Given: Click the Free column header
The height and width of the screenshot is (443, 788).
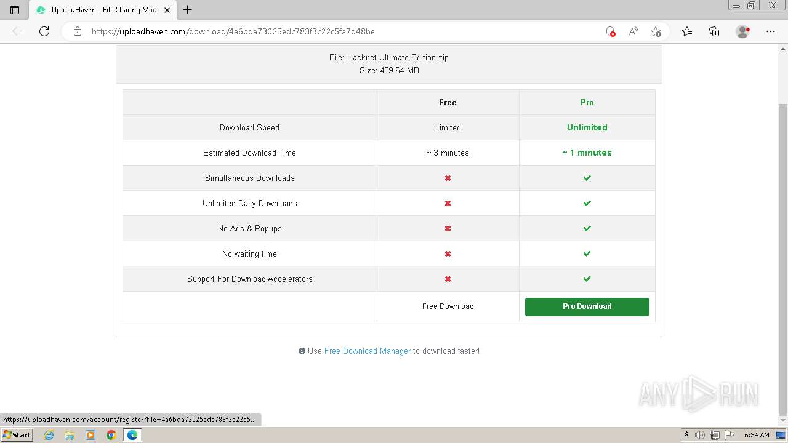Looking at the screenshot, I should 448,103.
